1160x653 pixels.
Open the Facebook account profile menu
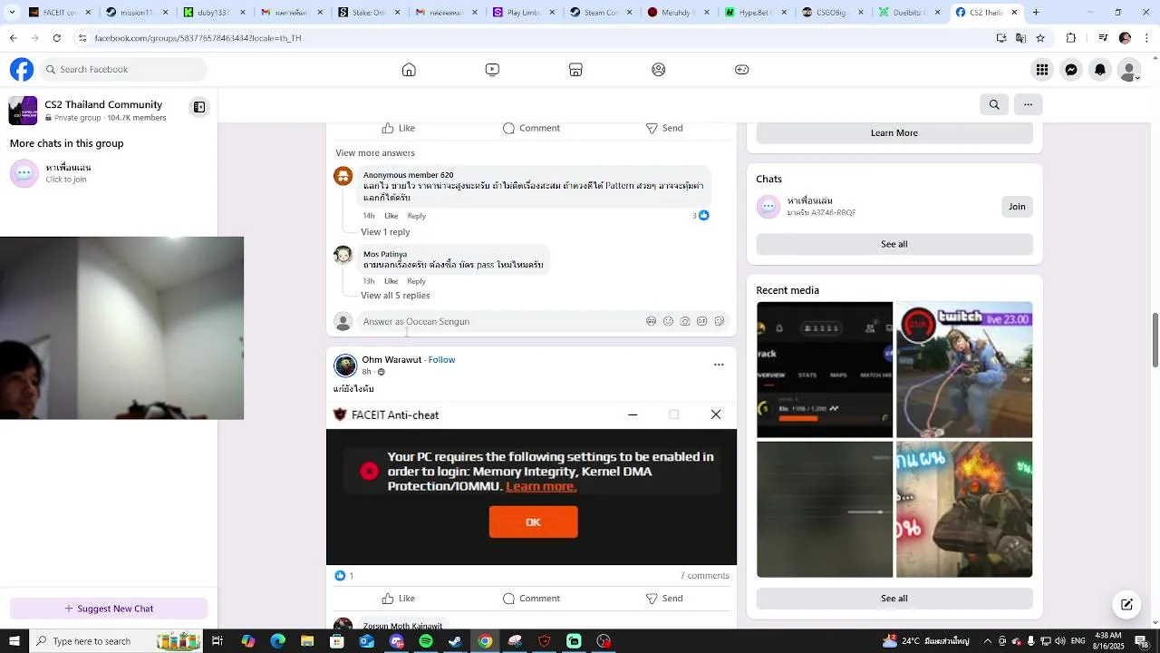tap(1129, 70)
